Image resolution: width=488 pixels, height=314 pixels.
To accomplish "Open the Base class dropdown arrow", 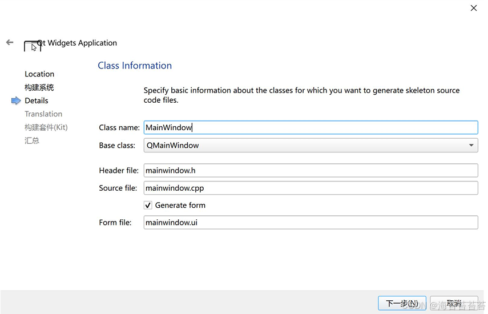I will [471, 146].
